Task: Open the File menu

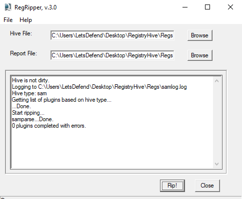Action: pyautogui.click(x=8, y=20)
